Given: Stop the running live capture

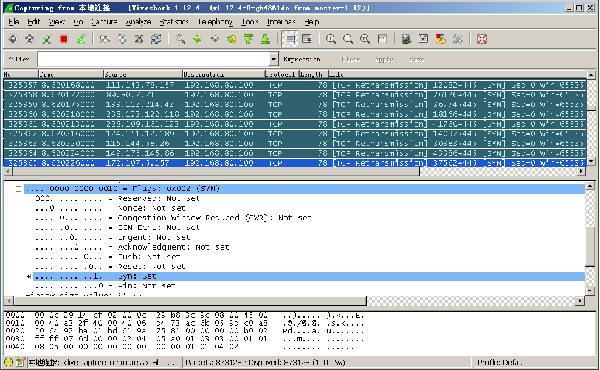Looking at the screenshot, I should [64, 39].
